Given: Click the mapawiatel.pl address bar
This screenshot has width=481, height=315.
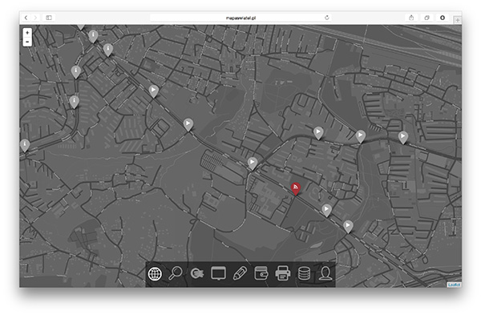Looking at the screenshot, I should click(x=240, y=18).
